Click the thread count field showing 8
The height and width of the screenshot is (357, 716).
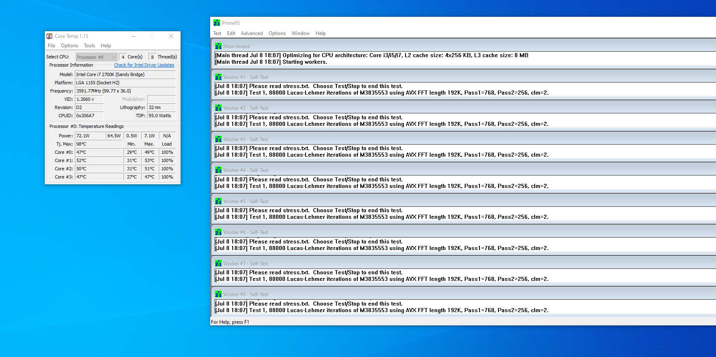152,57
